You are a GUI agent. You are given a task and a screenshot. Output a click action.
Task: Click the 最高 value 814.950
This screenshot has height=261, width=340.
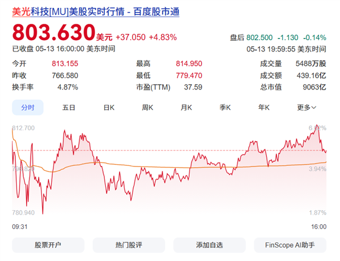pyautogui.click(x=189, y=63)
